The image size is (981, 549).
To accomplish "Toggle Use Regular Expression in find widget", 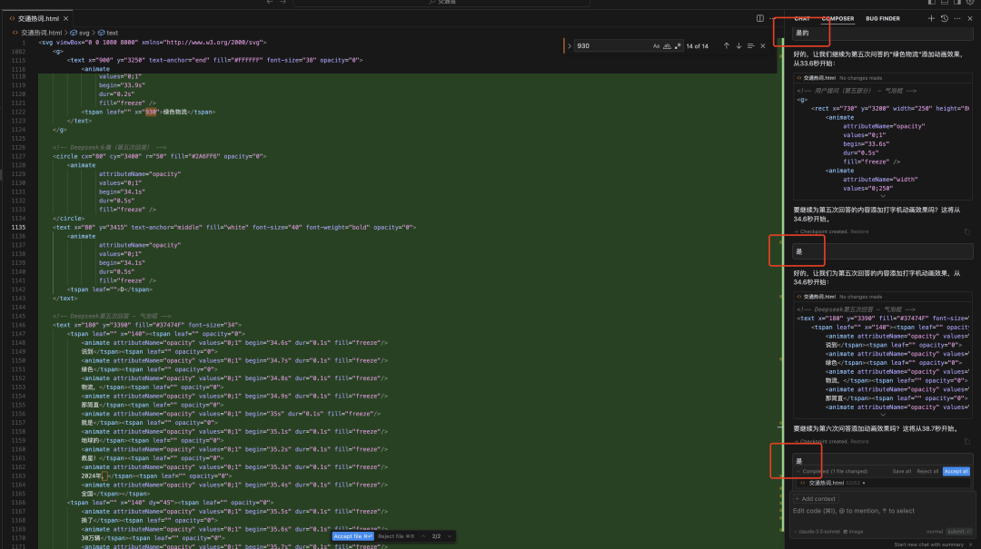I will pyautogui.click(x=678, y=45).
